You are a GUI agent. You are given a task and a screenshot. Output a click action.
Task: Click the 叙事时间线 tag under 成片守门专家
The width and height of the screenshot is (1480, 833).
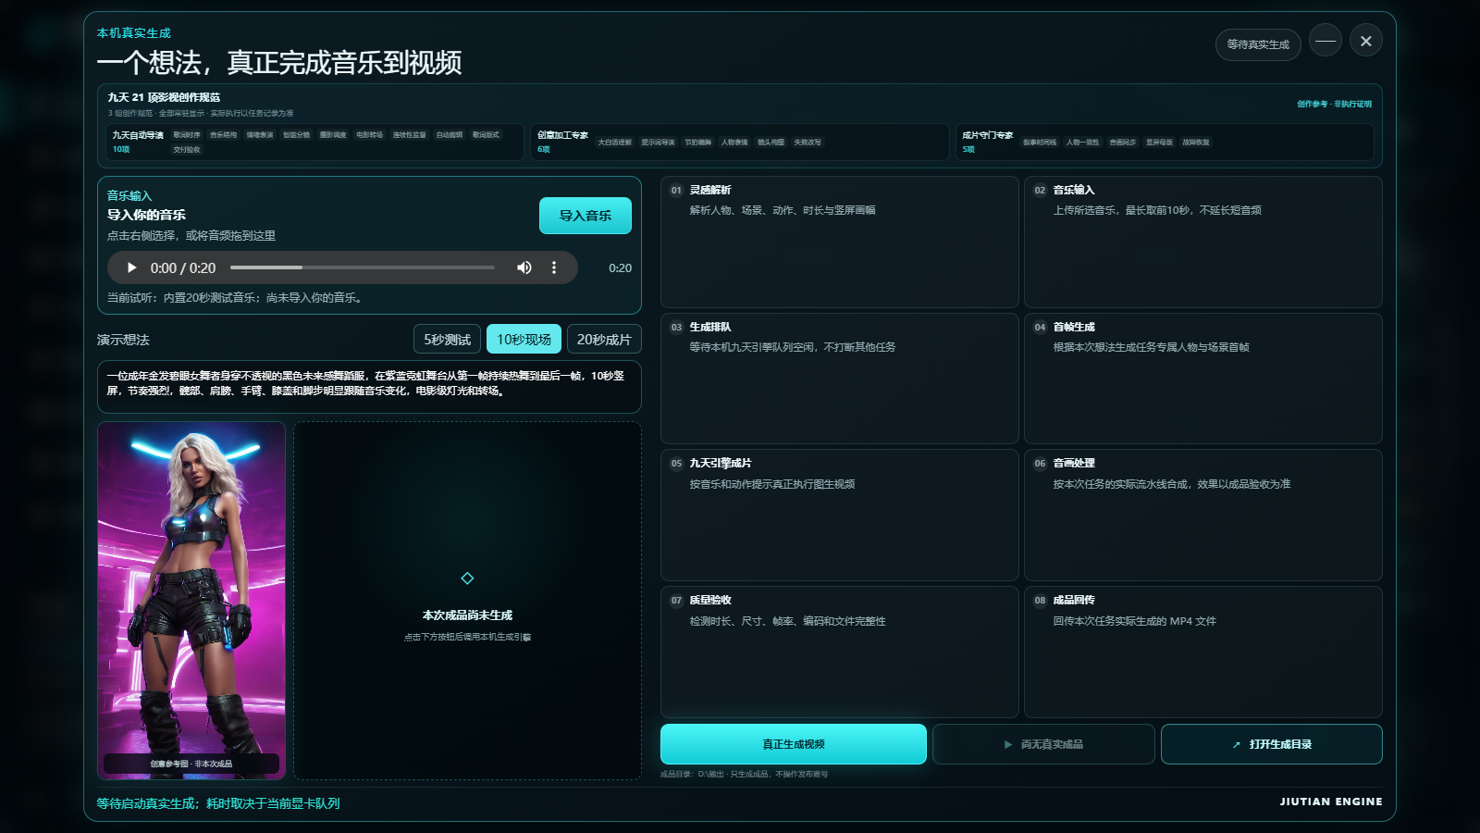click(x=1040, y=143)
